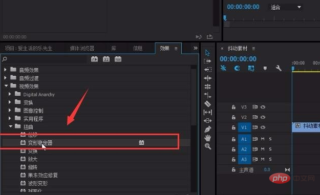The height and width of the screenshot is (195, 320).
Task: Solo audio track A3
Action: tap(270, 159)
